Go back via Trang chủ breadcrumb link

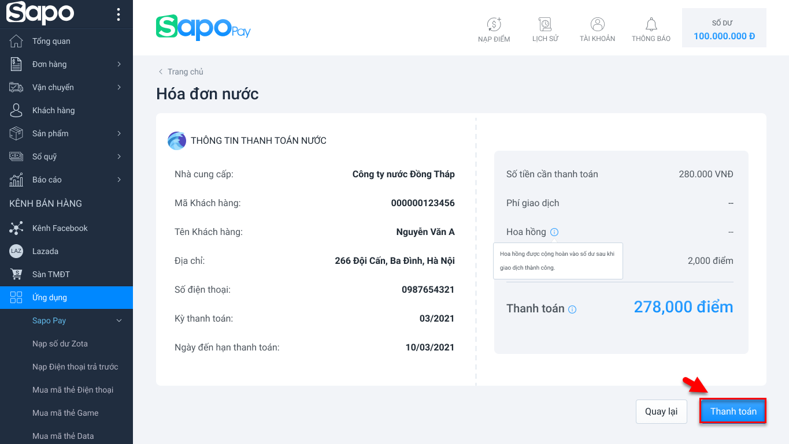[x=185, y=72]
